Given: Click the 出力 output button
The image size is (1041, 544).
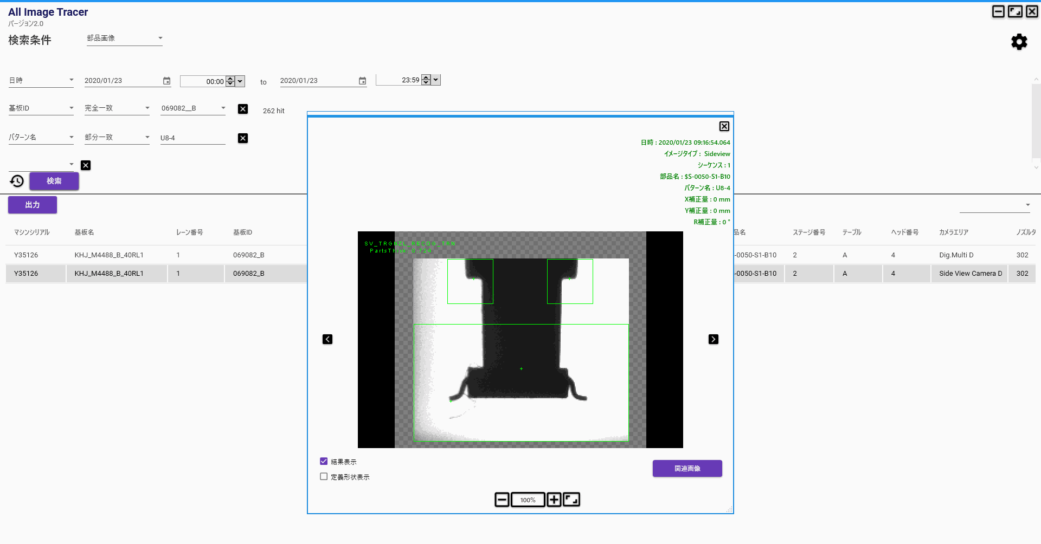Looking at the screenshot, I should tap(32, 205).
